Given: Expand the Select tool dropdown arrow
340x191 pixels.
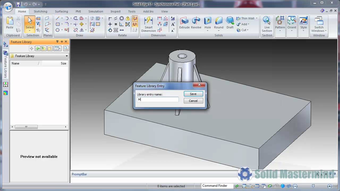Looking at the screenshot, I should pyautogui.click(x=30, y=31).
